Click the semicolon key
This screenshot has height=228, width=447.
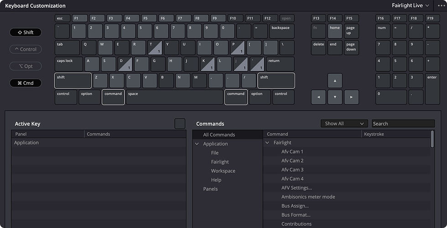tap(241, 64)
